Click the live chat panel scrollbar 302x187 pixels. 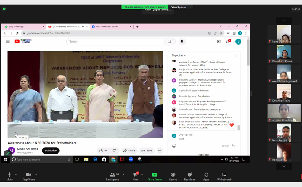point(238,127)
